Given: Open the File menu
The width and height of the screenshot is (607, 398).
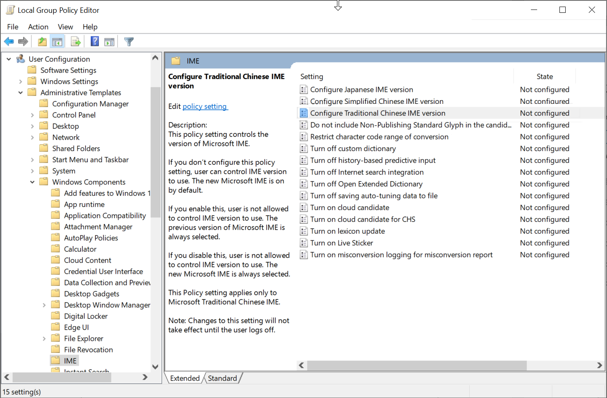Looking at the screenshot, I should 13,27.
